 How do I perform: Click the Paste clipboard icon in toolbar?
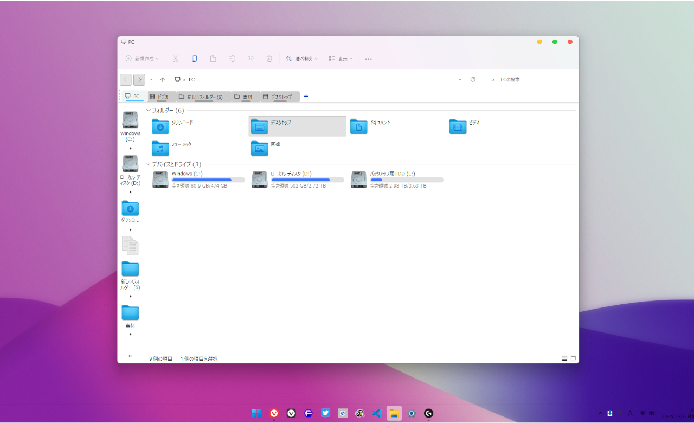point(213,59)
